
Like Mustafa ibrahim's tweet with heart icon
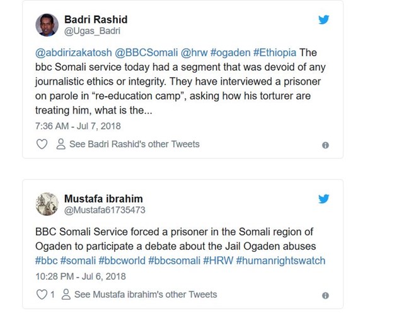[x=42, y=295]
